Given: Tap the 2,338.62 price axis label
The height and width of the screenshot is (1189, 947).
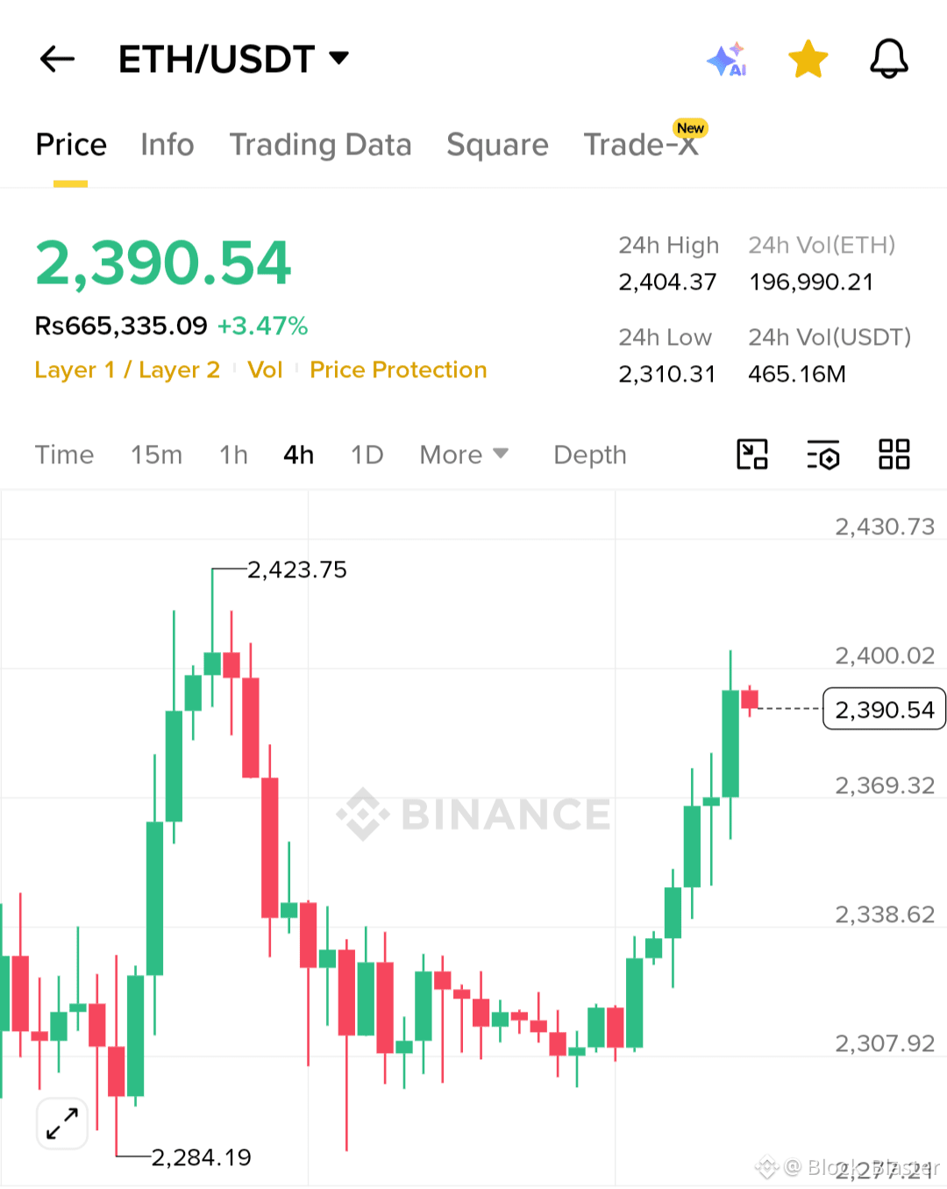Looking at the screenshot, I should pos(885,914).
